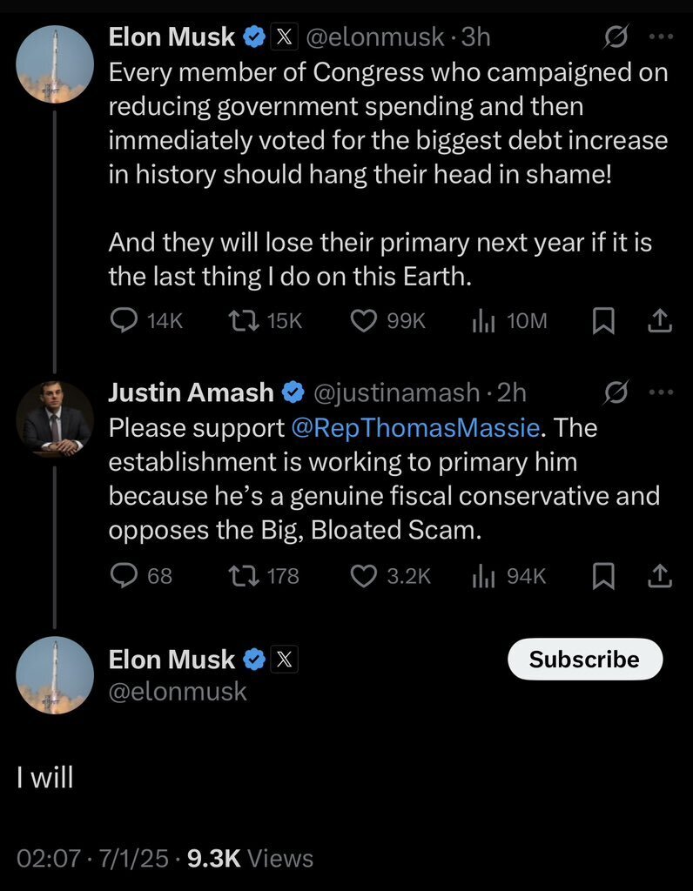View analytics for Justin Amash's 94K post

coord(483,575)
